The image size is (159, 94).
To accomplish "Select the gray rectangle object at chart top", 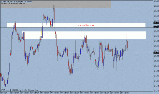I will 56,4.
